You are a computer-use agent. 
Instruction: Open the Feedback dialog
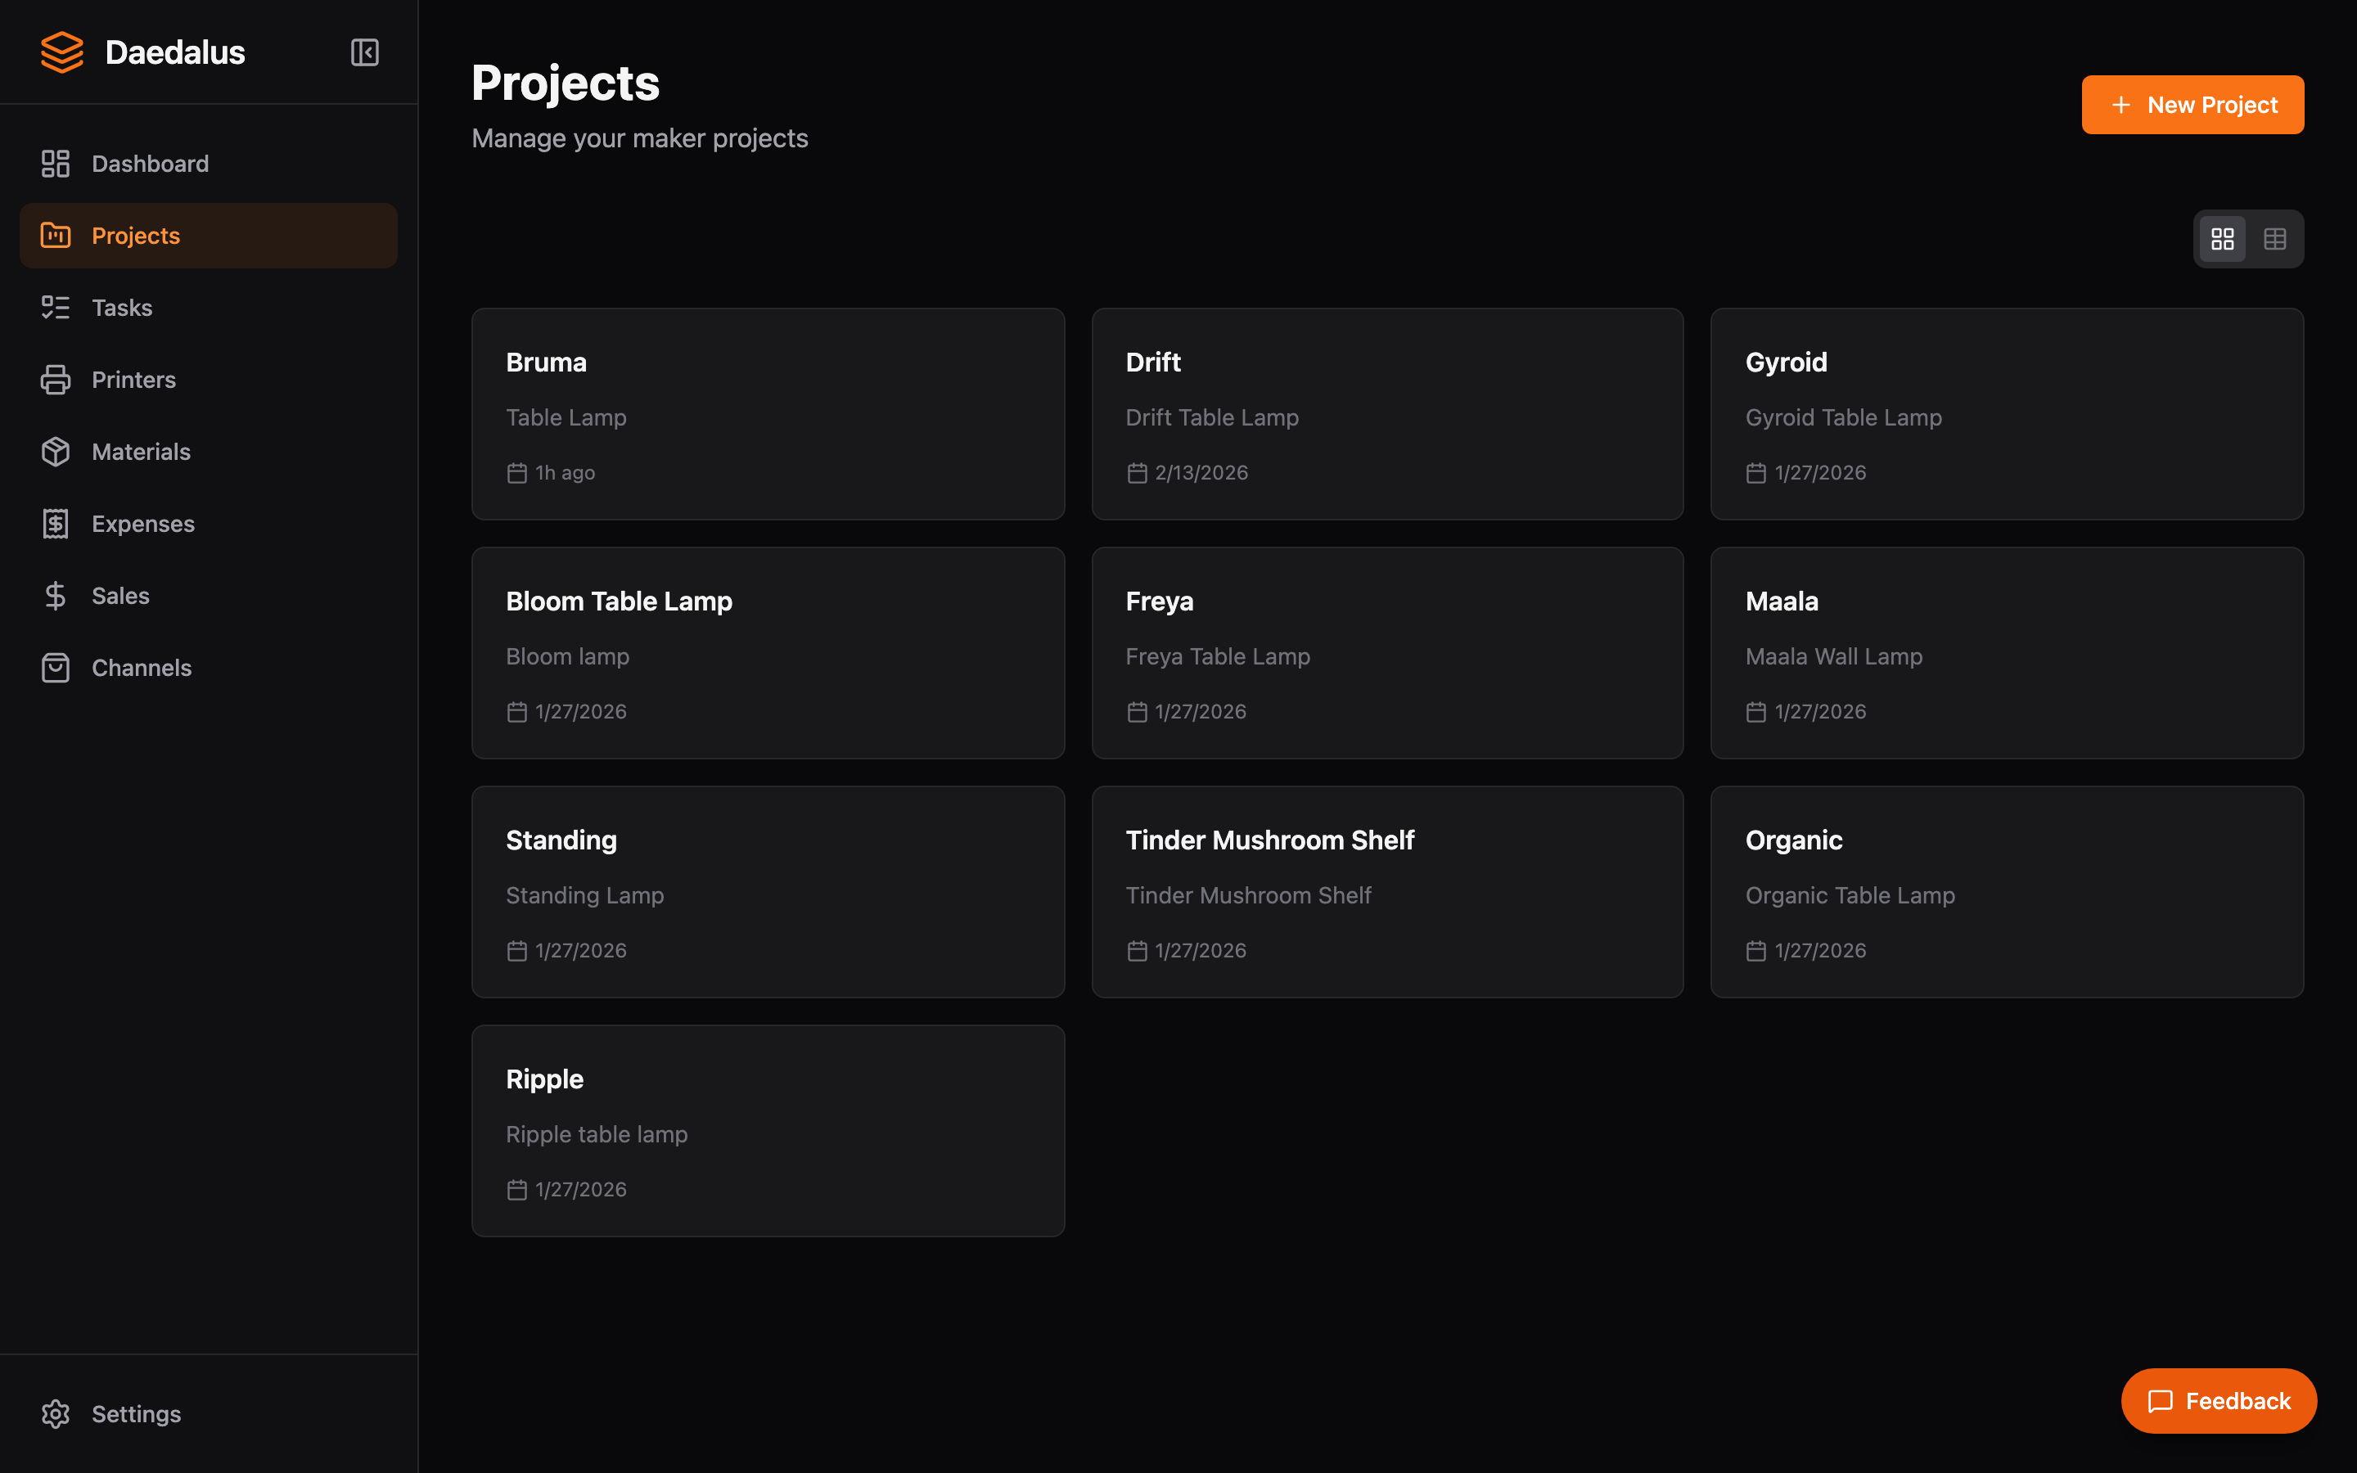pyautogui.click(x=2219, y=1400)
